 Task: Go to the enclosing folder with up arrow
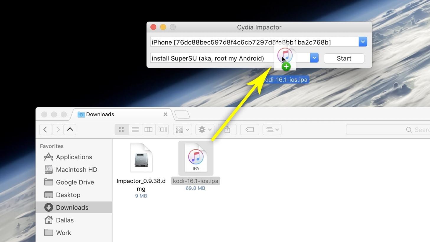[x=70, y=130]
